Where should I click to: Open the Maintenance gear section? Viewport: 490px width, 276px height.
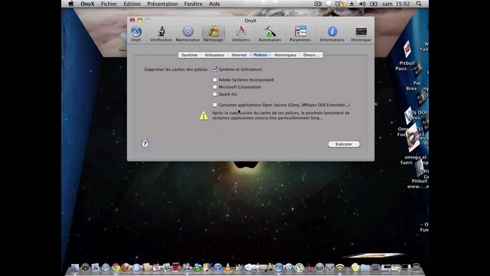(188, 34)
